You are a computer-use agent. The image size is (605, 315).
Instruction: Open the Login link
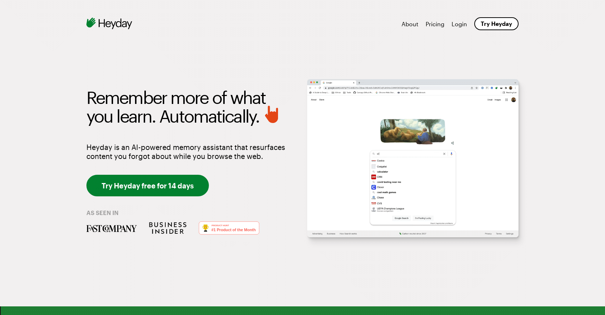pos(459,24)
